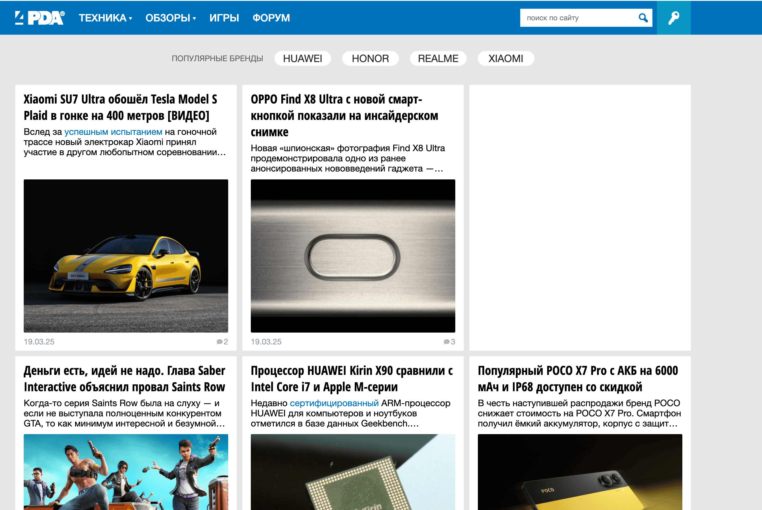Image resolution: width=762 pixels, height=510 pixels.
Task: Open the ИГРЫ menu item
Action: click(224, 18)
